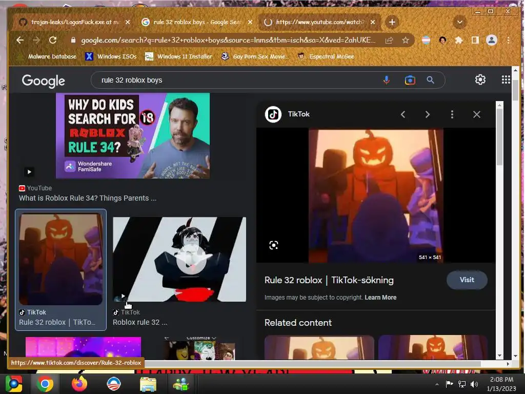The image size is (525, 394).
Task: Close the image preview panel
Action: (476, 114)
